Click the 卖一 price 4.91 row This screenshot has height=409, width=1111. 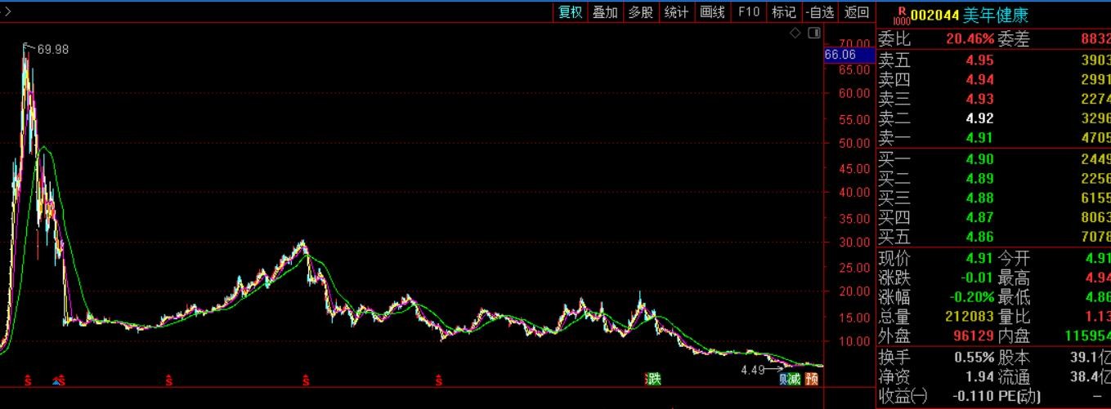click(979, 138)
